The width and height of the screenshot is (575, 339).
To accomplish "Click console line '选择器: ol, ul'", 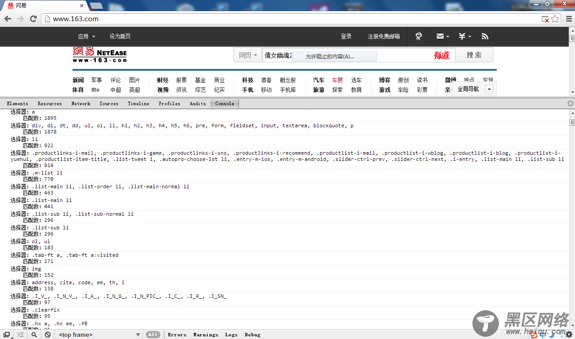I will (x=30, y=241).
